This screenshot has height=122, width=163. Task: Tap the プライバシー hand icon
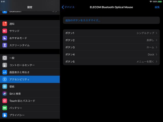[5, 115]
